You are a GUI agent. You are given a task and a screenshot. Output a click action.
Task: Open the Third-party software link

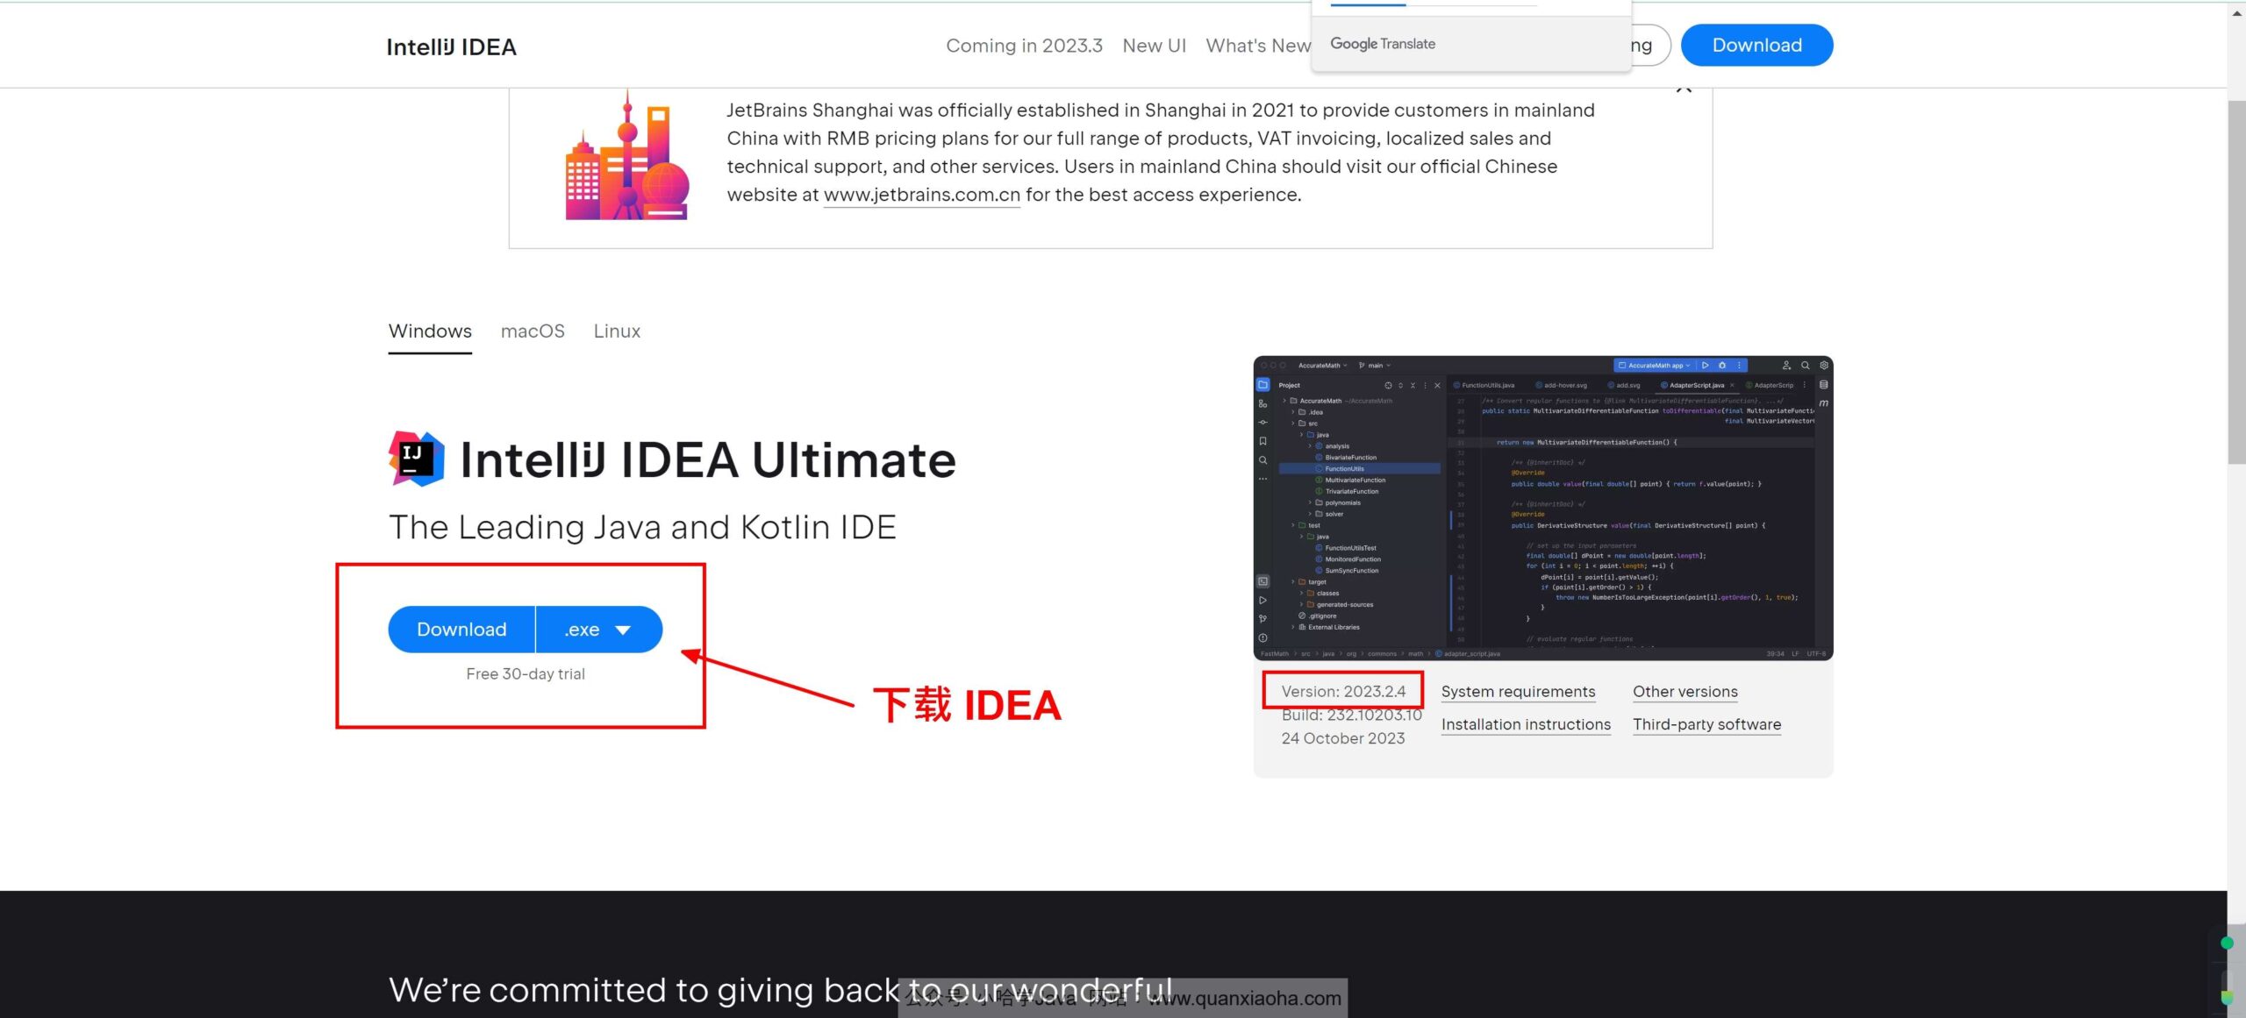point(1706,725)
